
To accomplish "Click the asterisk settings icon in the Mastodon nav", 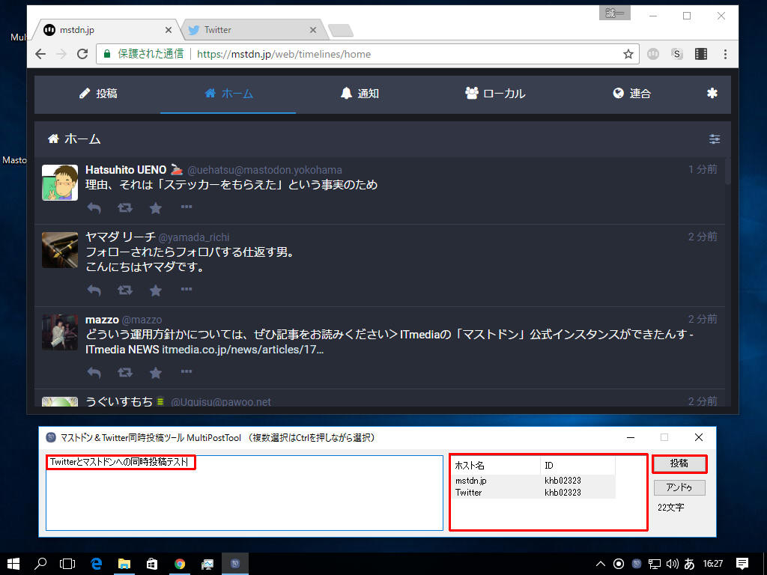I will (x=712, y=93).
